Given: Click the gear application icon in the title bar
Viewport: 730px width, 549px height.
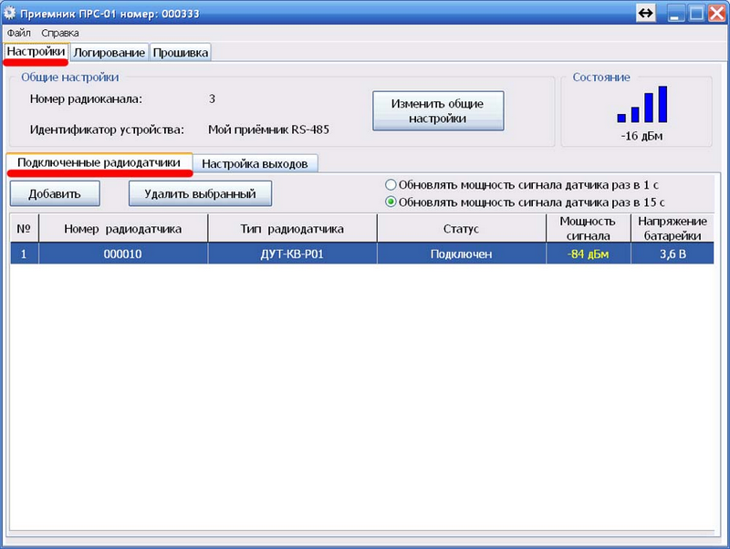Looking at the screenshot, I should (9, 13).
